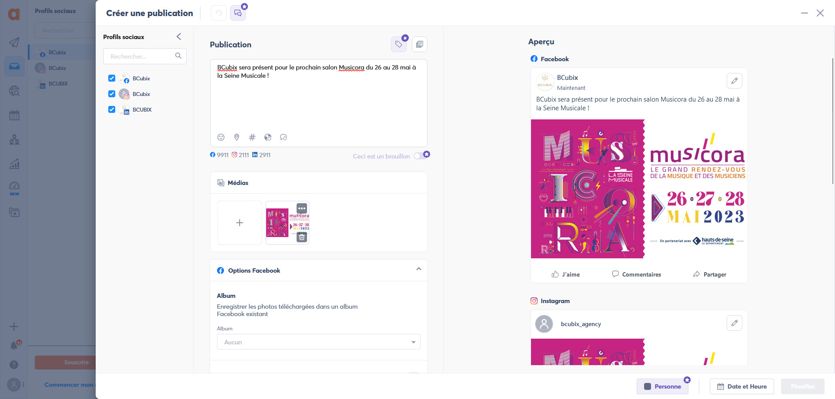
Task: Uncheck the BCubix Instagram profile checkbox
Action: click(x=112, y=94)
